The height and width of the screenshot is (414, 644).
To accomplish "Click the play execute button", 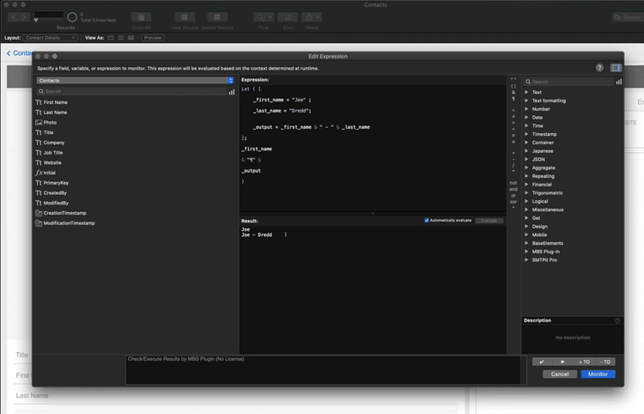I will coord(562,362).
